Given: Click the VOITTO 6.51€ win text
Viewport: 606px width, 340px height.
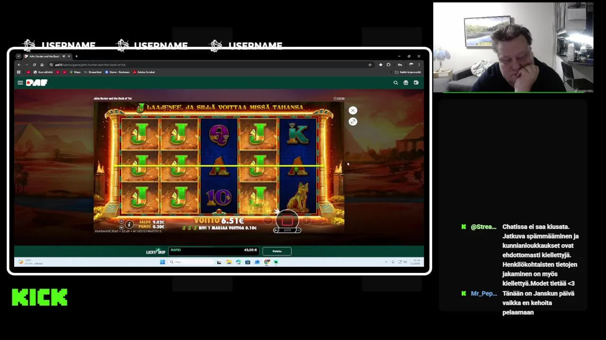Looking at the screenshot, I should tap(219, 221).
